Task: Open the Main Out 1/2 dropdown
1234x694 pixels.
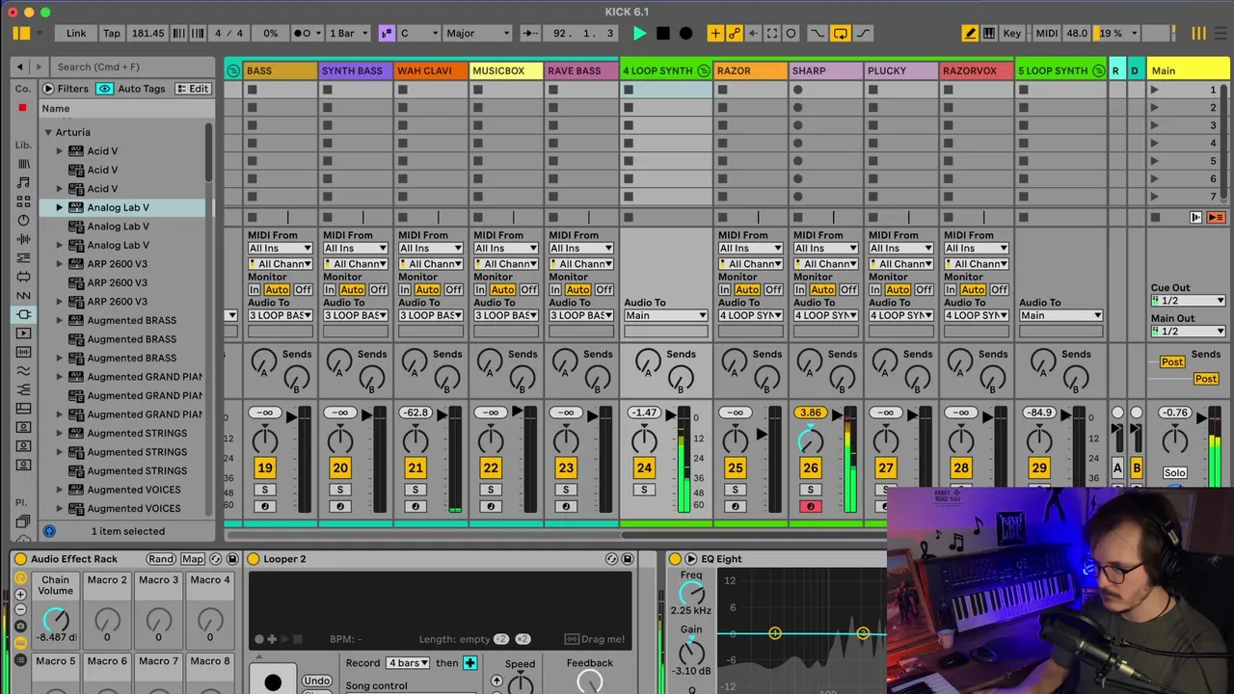Action: click(1188, 332)
